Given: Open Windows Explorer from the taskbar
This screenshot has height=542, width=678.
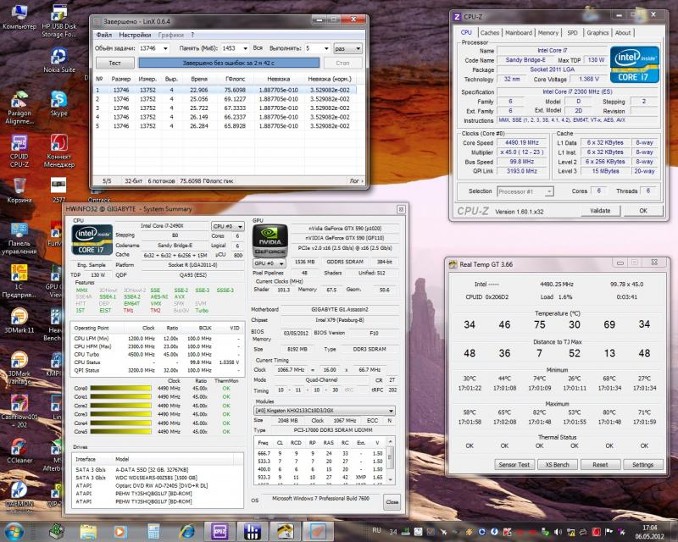Looking at the screenshot, I should [x=88, y=531].
